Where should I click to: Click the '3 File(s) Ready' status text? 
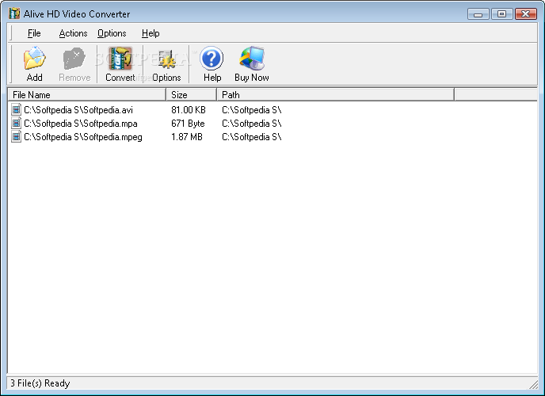pos(40,383)
